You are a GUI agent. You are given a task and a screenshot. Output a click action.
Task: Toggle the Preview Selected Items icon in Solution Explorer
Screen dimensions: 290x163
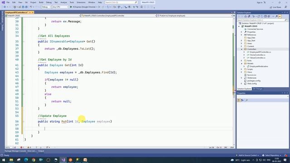tap(280, 16)
